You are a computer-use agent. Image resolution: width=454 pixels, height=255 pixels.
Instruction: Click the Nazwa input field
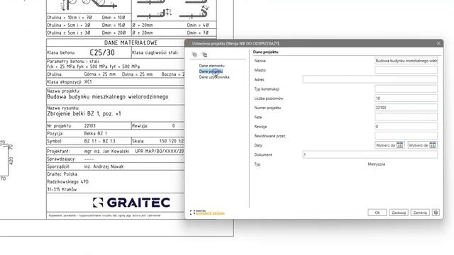pos(406,61)
